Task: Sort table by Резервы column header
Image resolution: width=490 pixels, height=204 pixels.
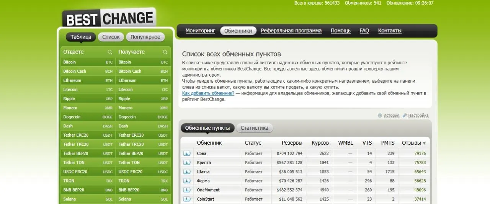Action: pyautogui.click(x=292, y=143)
